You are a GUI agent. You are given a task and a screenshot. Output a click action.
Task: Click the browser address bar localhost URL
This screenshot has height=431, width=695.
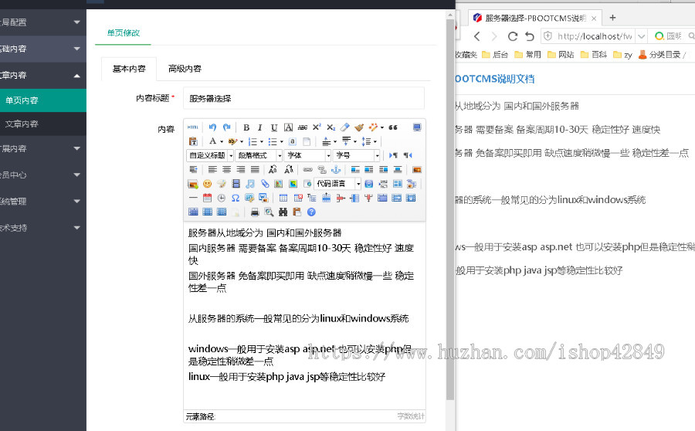point(595,36)
